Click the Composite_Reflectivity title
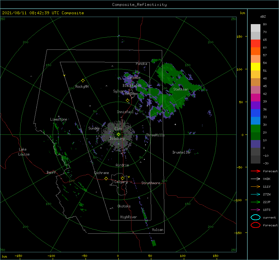The image size is (279, 260). pos(139,5)
